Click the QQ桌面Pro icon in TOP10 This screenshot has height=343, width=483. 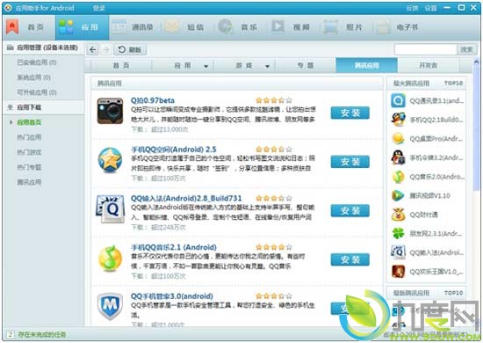(x=398, y=139)
